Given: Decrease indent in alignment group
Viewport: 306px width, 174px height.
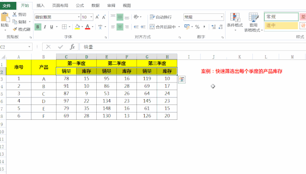Looking at the screenshot, I should point(136,27).
